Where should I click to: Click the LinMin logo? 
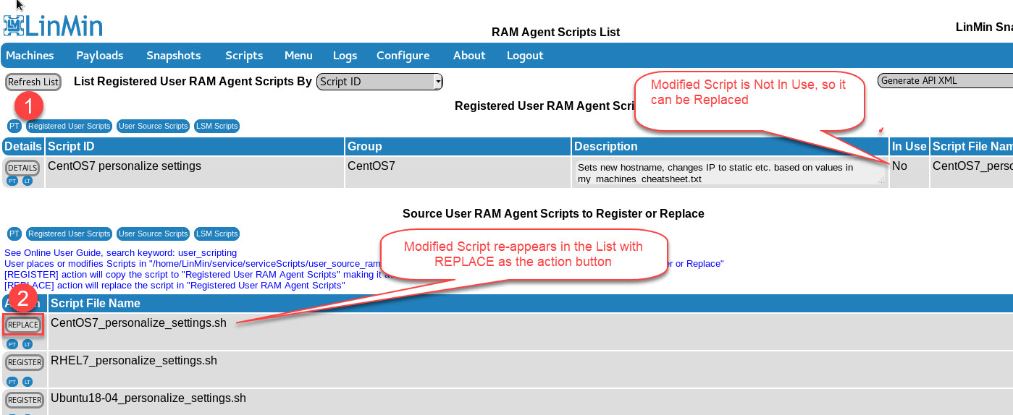click(53, 25)
